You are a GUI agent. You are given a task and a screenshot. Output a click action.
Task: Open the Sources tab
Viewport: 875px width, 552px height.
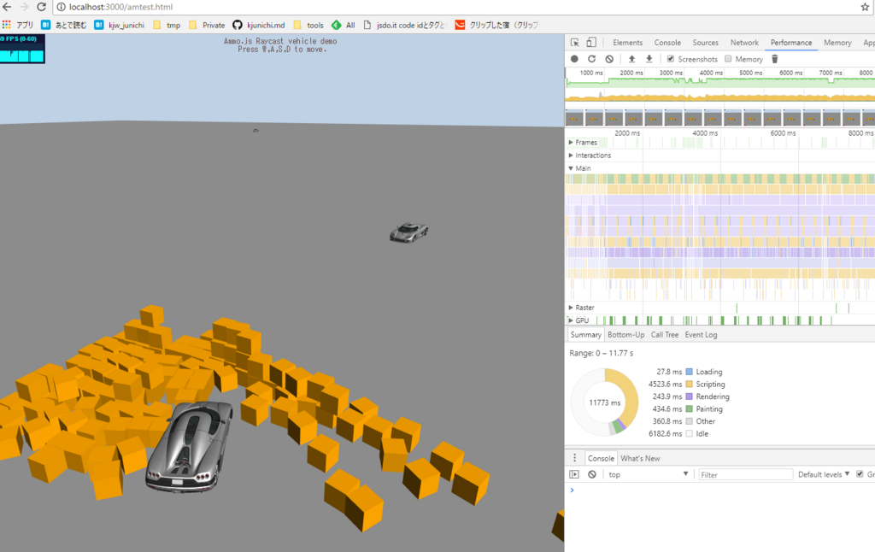pos(705,43)
